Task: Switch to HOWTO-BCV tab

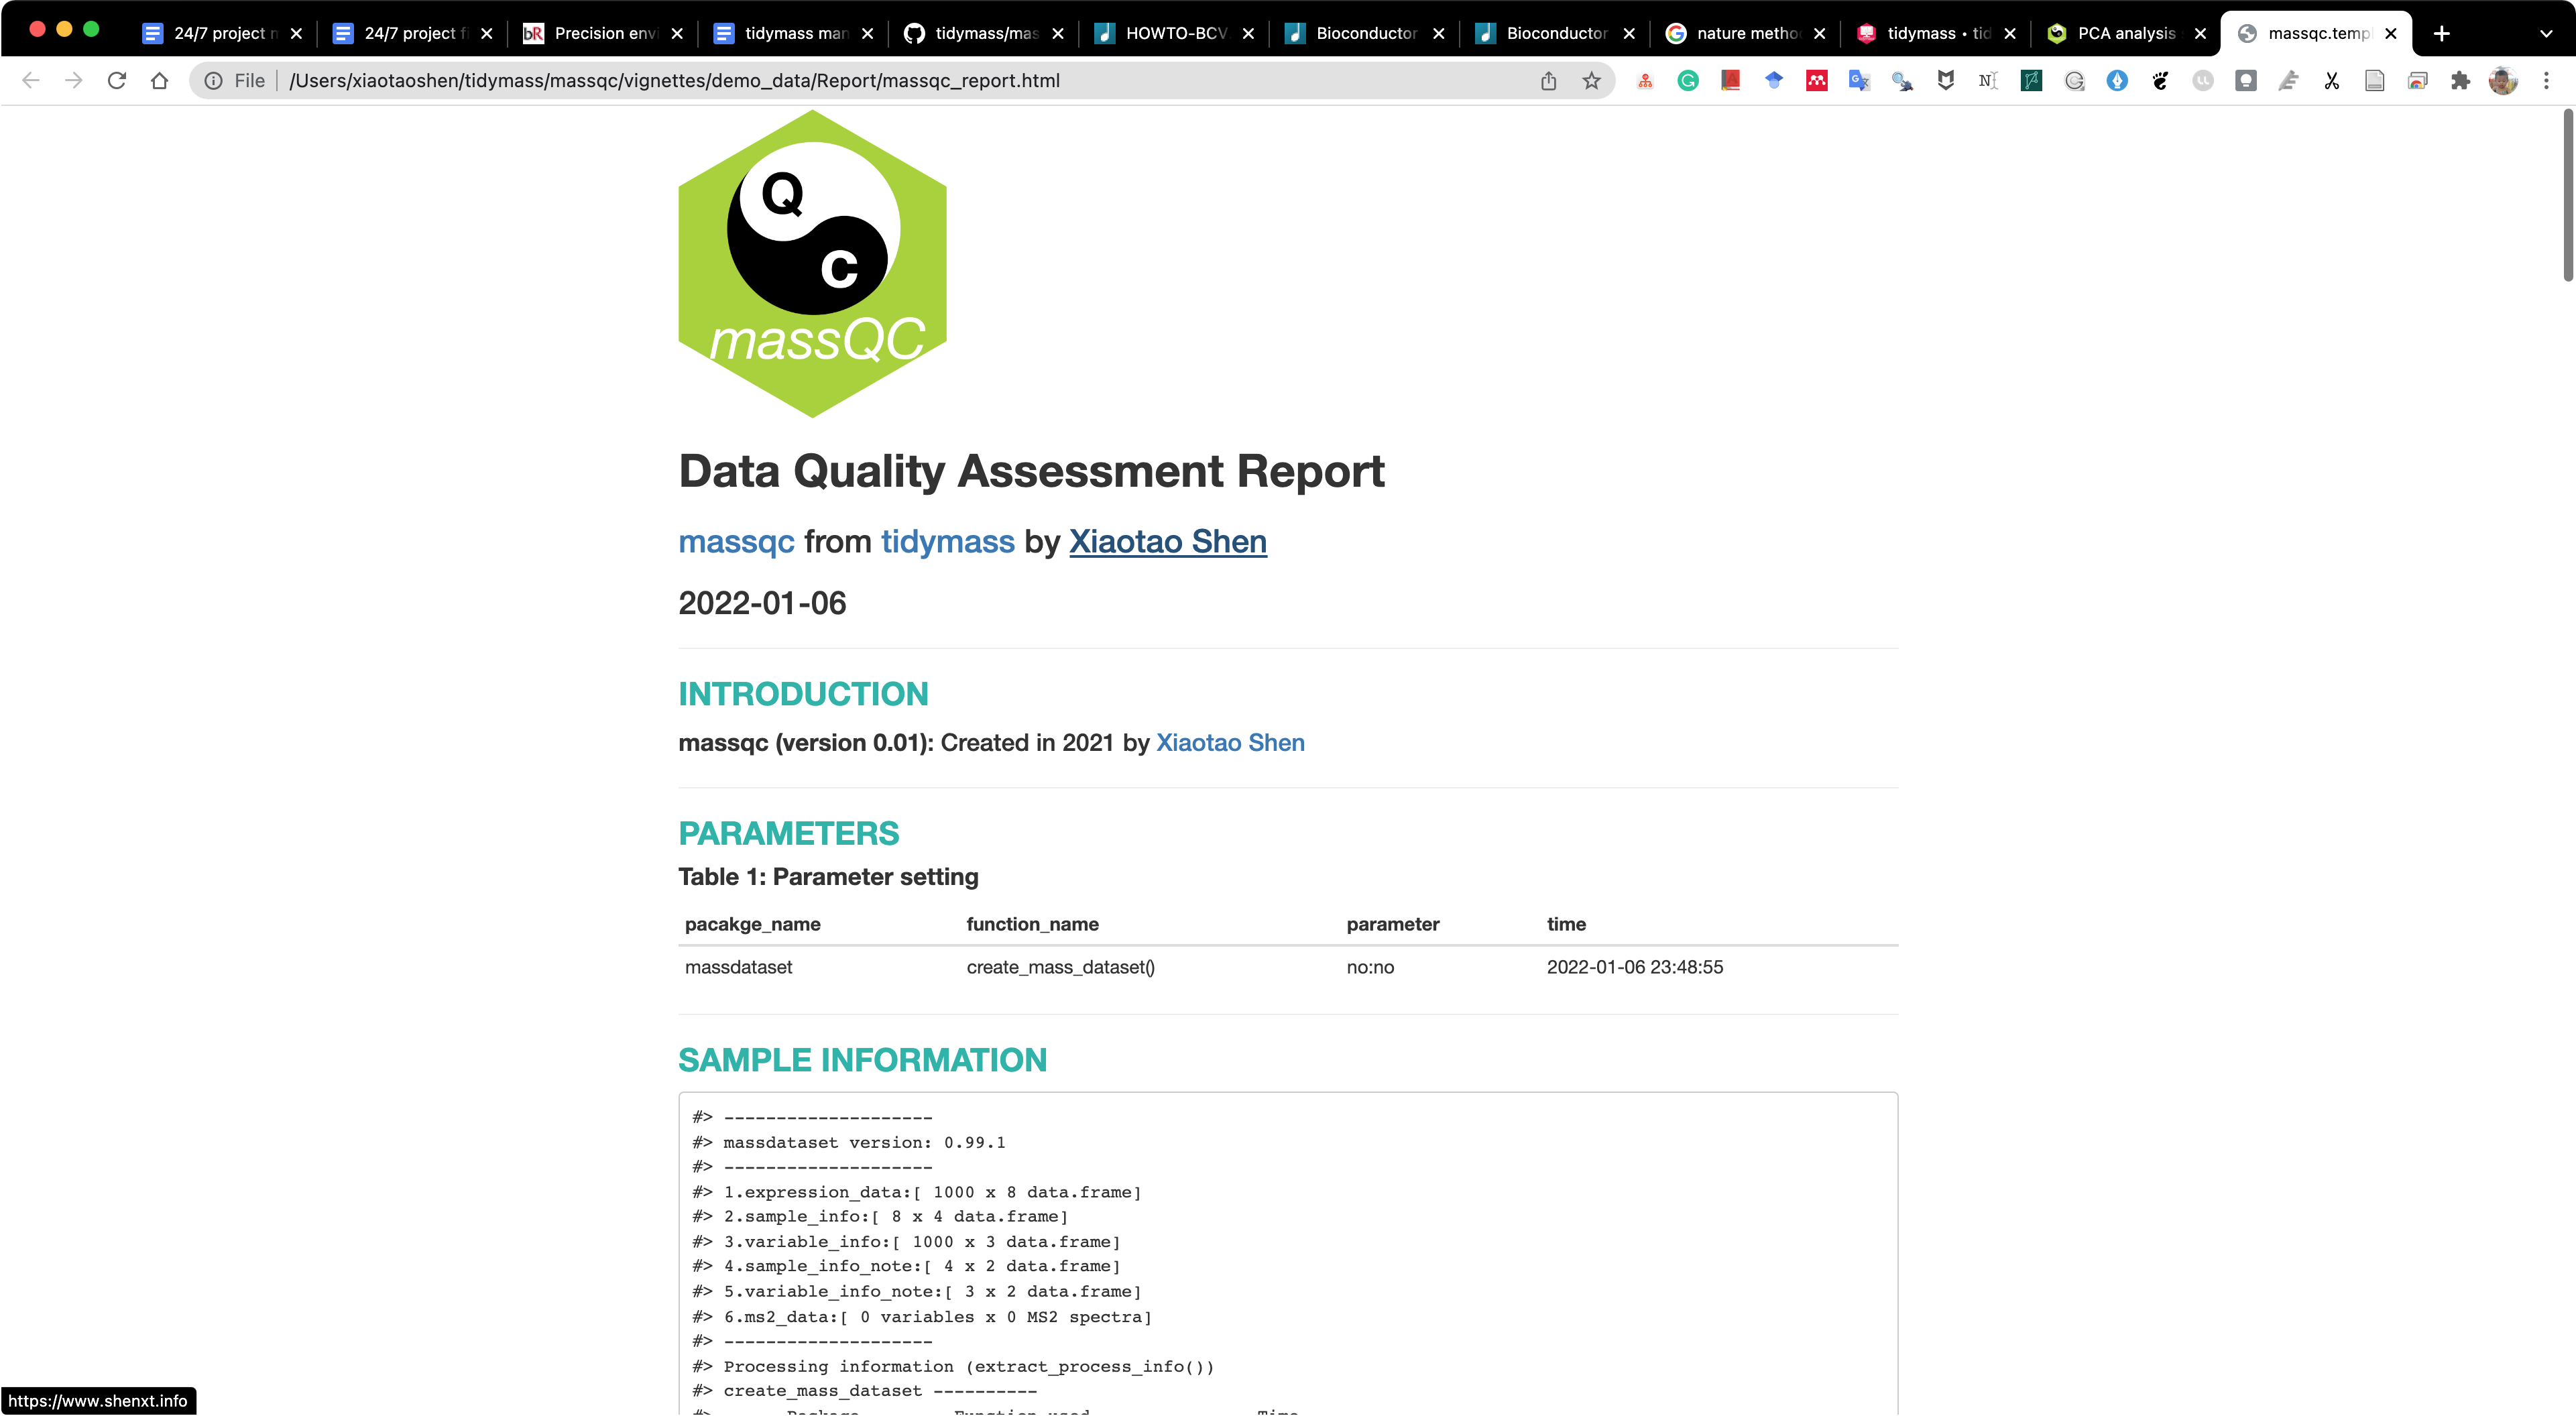Action: (x=1174, y=33)
